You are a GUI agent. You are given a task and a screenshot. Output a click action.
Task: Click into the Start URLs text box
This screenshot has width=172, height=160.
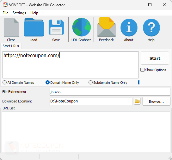(x=71, y=65)
